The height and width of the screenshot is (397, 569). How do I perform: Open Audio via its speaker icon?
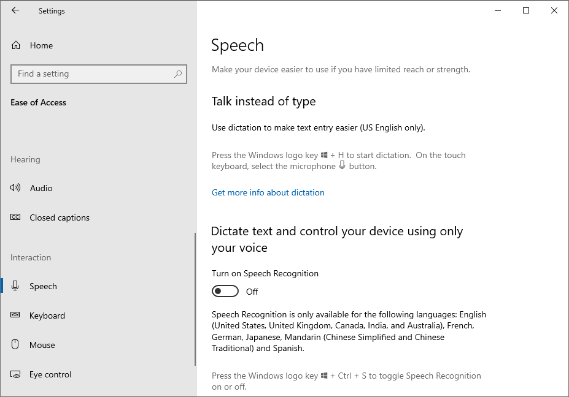15,187
